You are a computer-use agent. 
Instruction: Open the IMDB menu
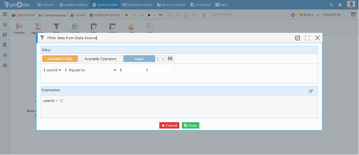coord(222,5)
